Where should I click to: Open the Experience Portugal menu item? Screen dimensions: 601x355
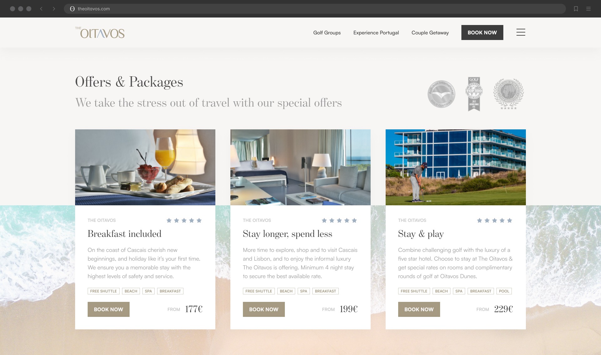point(376,32)
